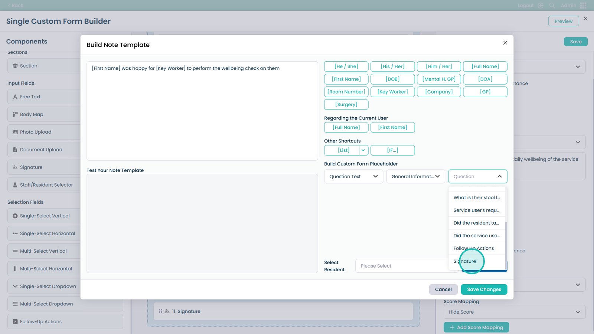Image resolution: width=594 pixels, height=334 pixels.
Task: Click the Single-Select Vertical radio icon
Action: (x=15, y=216)
